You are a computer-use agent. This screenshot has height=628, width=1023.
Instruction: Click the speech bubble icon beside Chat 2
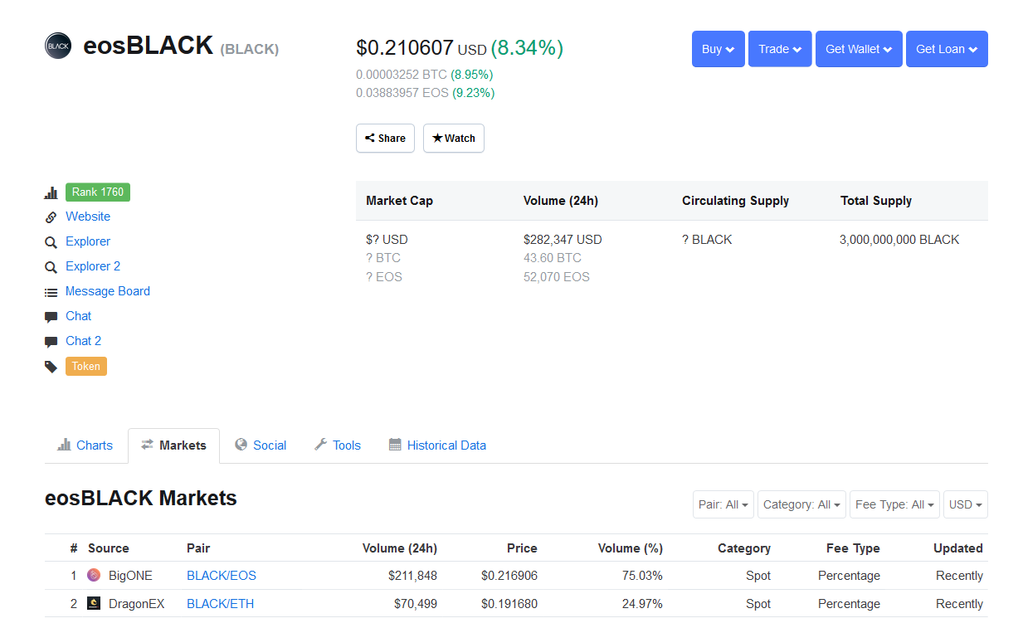click(51, 342)
